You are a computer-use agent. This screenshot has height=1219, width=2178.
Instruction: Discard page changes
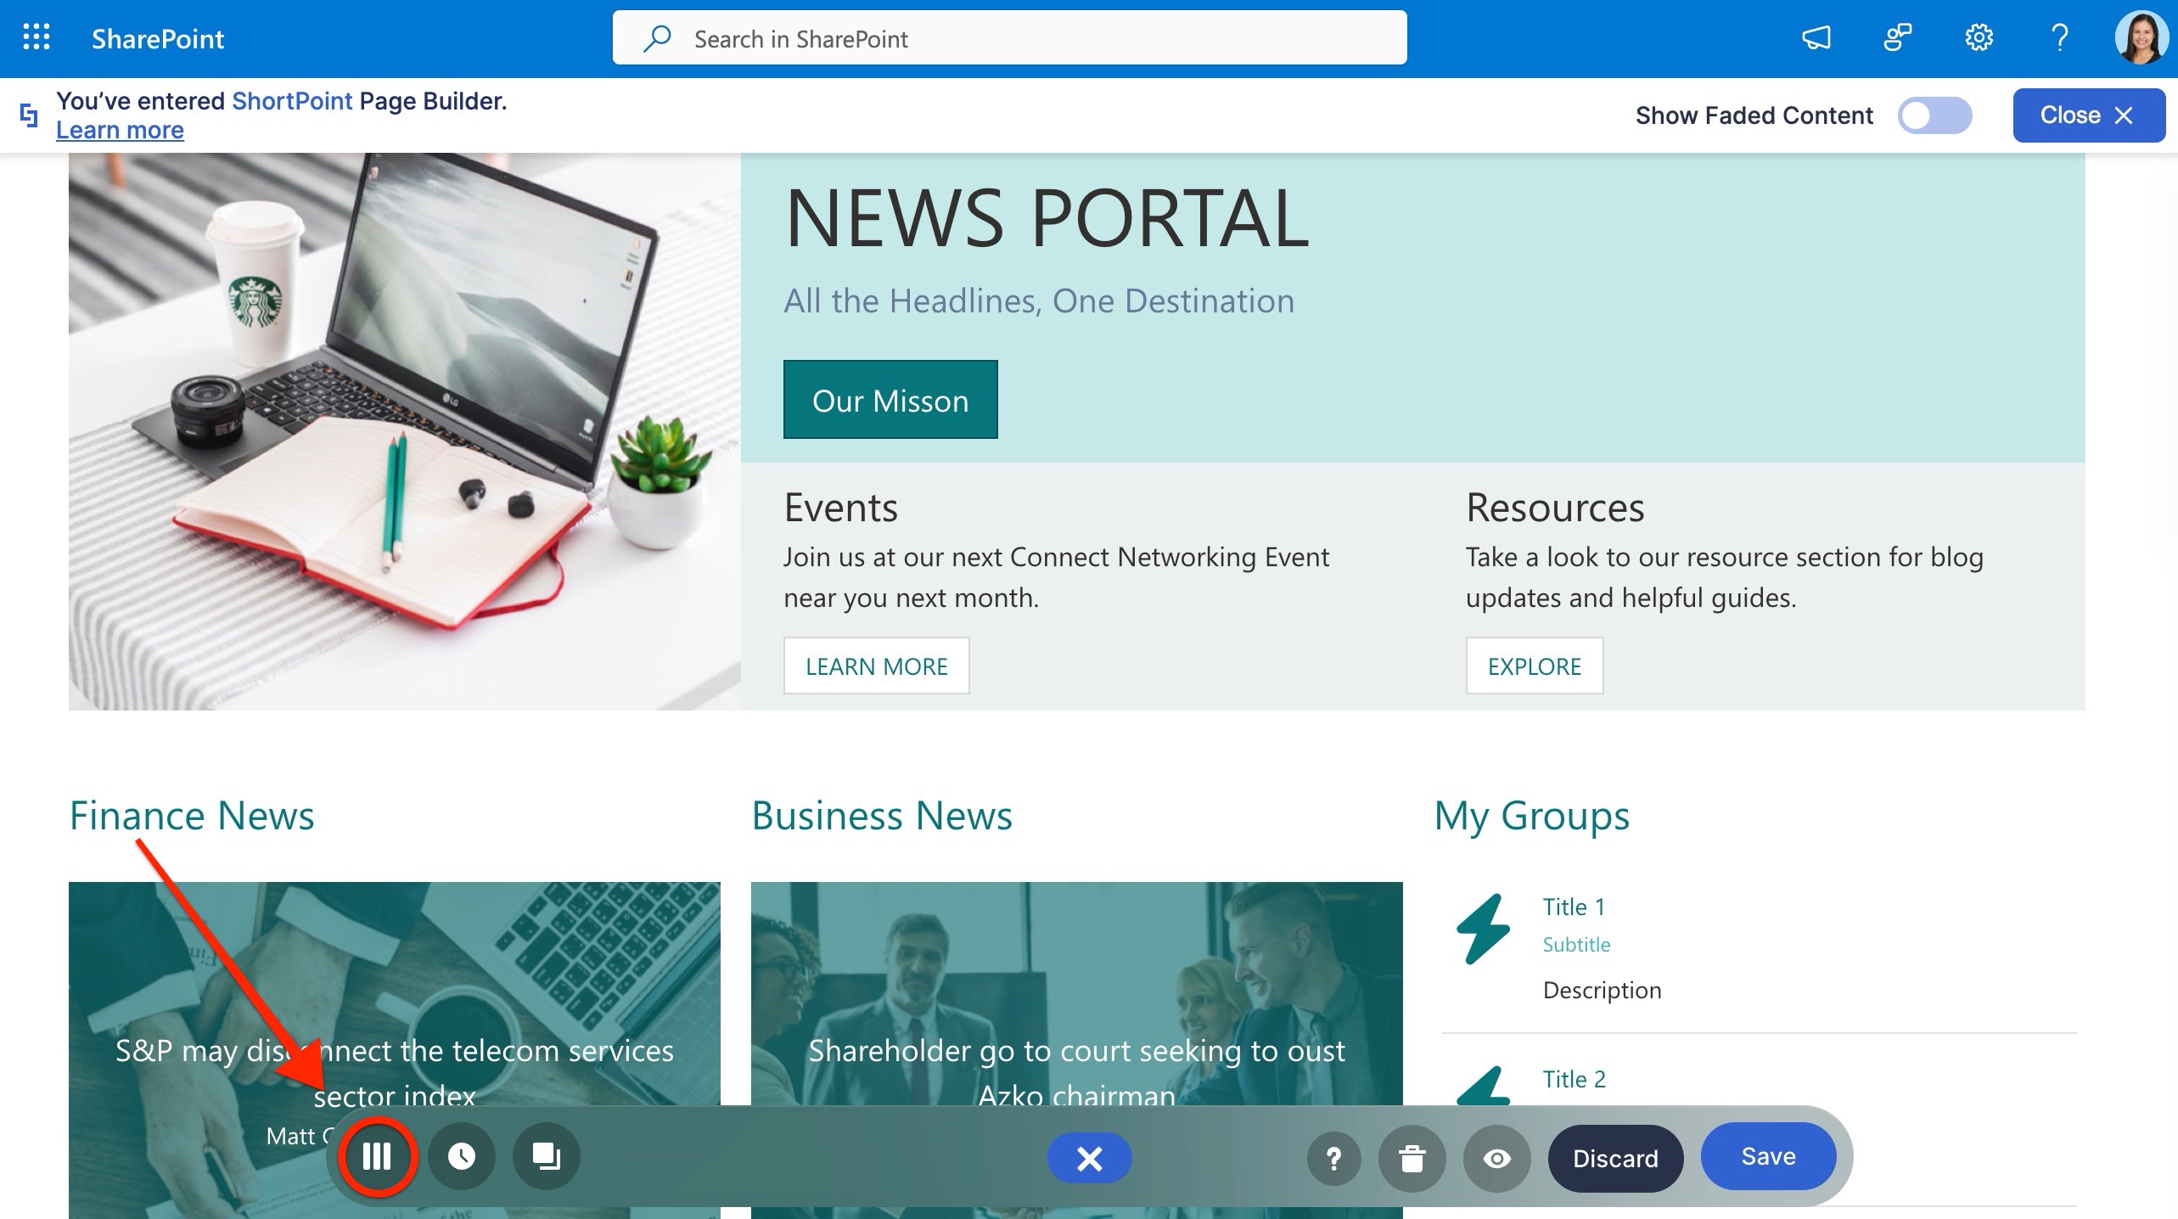1614,1159
